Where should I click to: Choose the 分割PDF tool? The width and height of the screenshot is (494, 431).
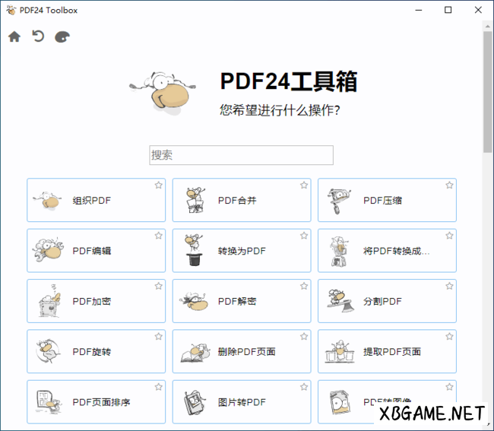pyautogui.click(x=387, y=301)
